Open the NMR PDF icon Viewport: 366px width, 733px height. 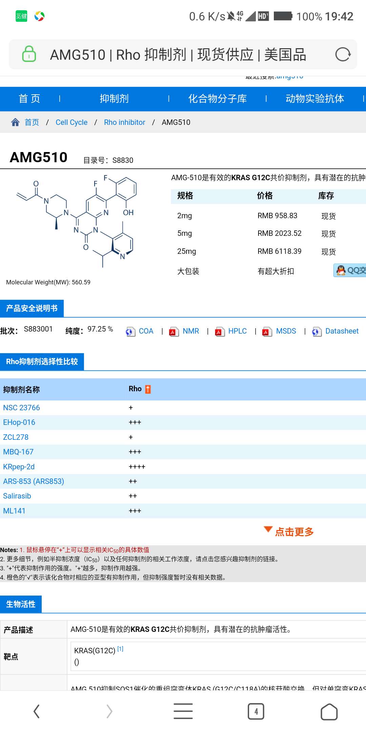tap(174, 332)
